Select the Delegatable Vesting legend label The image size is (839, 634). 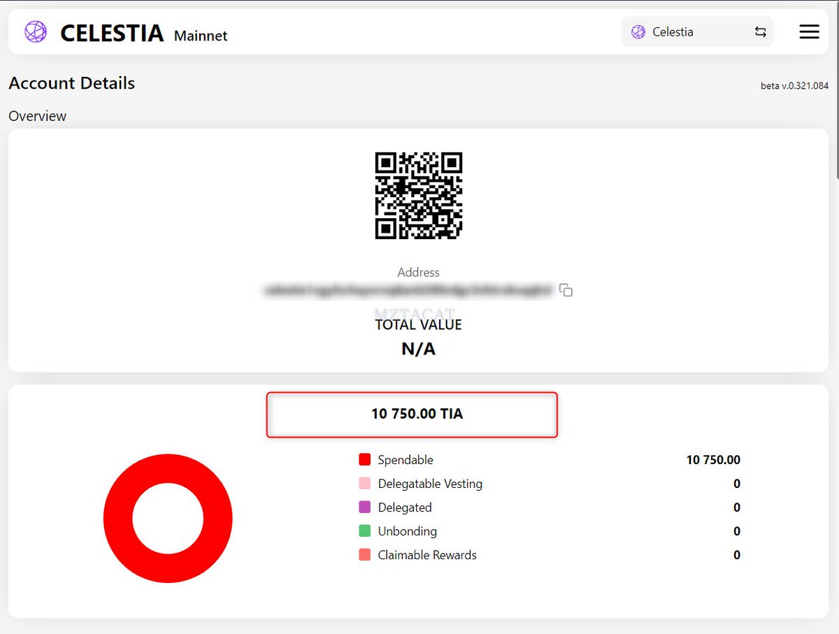[x=430, y=484]
